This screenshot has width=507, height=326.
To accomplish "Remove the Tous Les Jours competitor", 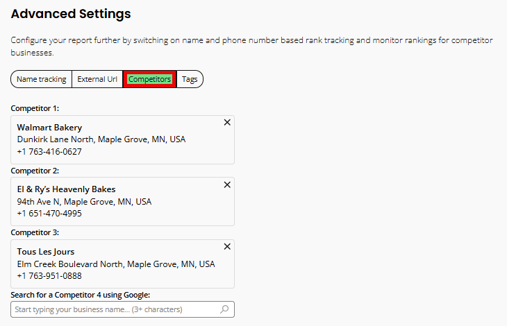I will (x=227, y=247).
